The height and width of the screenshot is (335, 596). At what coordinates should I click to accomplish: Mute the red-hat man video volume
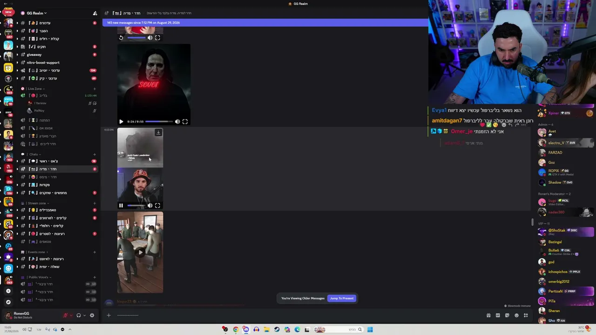tap(150, 205)
